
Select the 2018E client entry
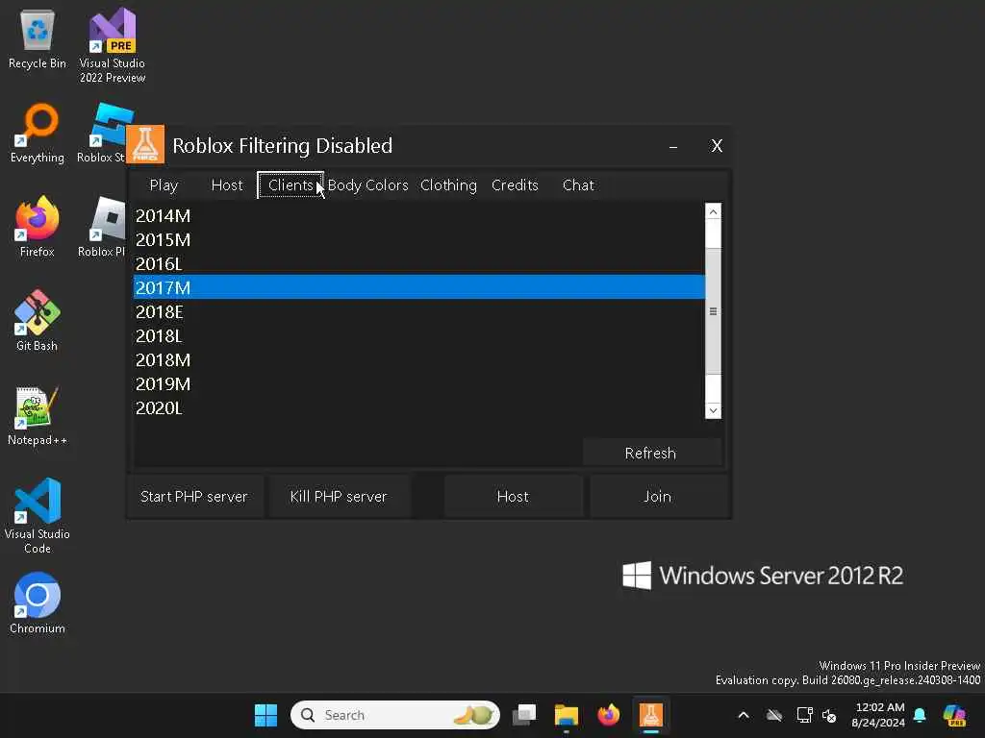(x=419, y=312)
